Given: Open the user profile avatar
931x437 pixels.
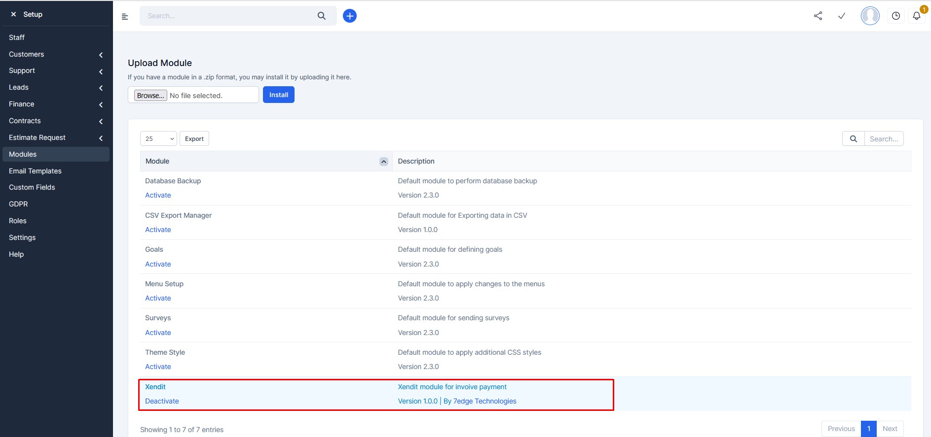Looking at the screenshot, I should point(870,16).
